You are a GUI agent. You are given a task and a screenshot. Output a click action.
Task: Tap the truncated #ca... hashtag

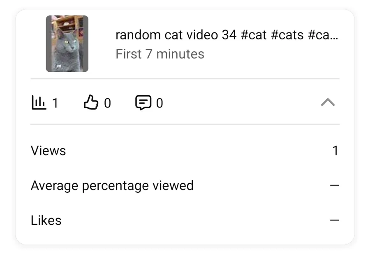[x=323, y=35]
